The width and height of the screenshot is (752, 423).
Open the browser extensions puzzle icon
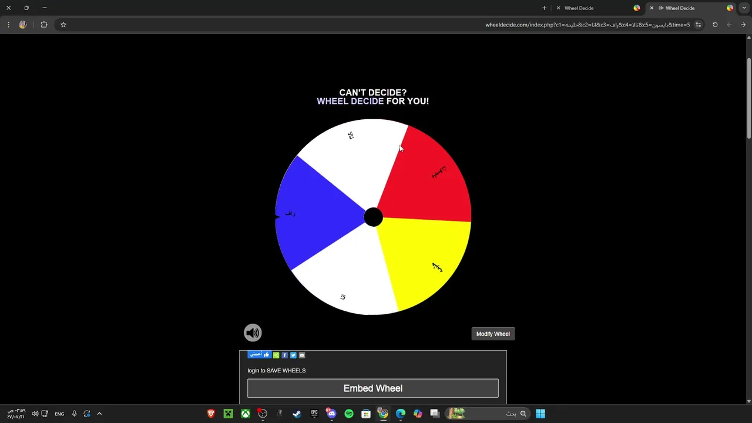[x=44, y=25]
